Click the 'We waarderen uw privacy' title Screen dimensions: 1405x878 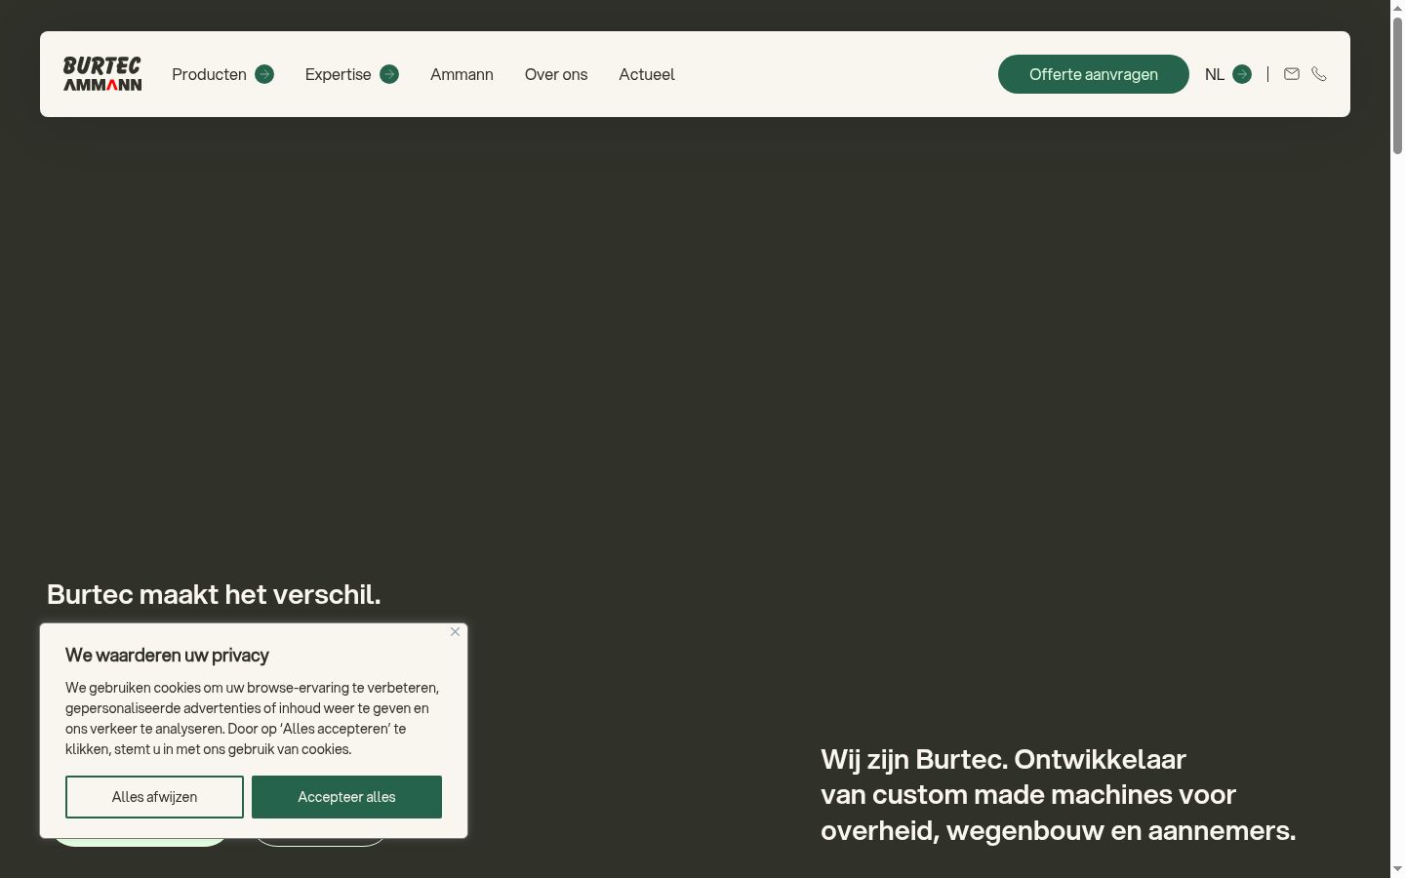pos(167,656)
